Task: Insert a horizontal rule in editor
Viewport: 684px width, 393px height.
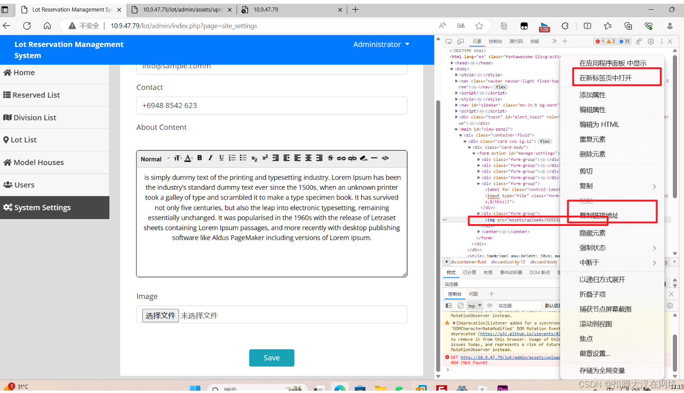Action: pyautogui.click(x=374, y=158)
